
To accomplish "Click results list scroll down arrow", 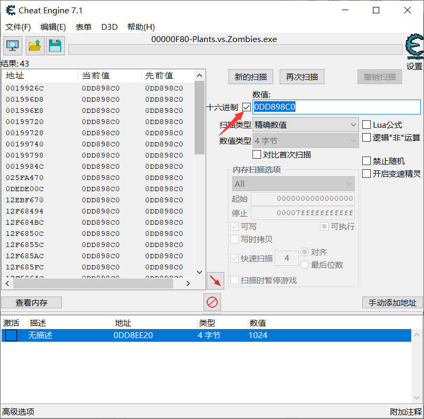I will 200,272.
